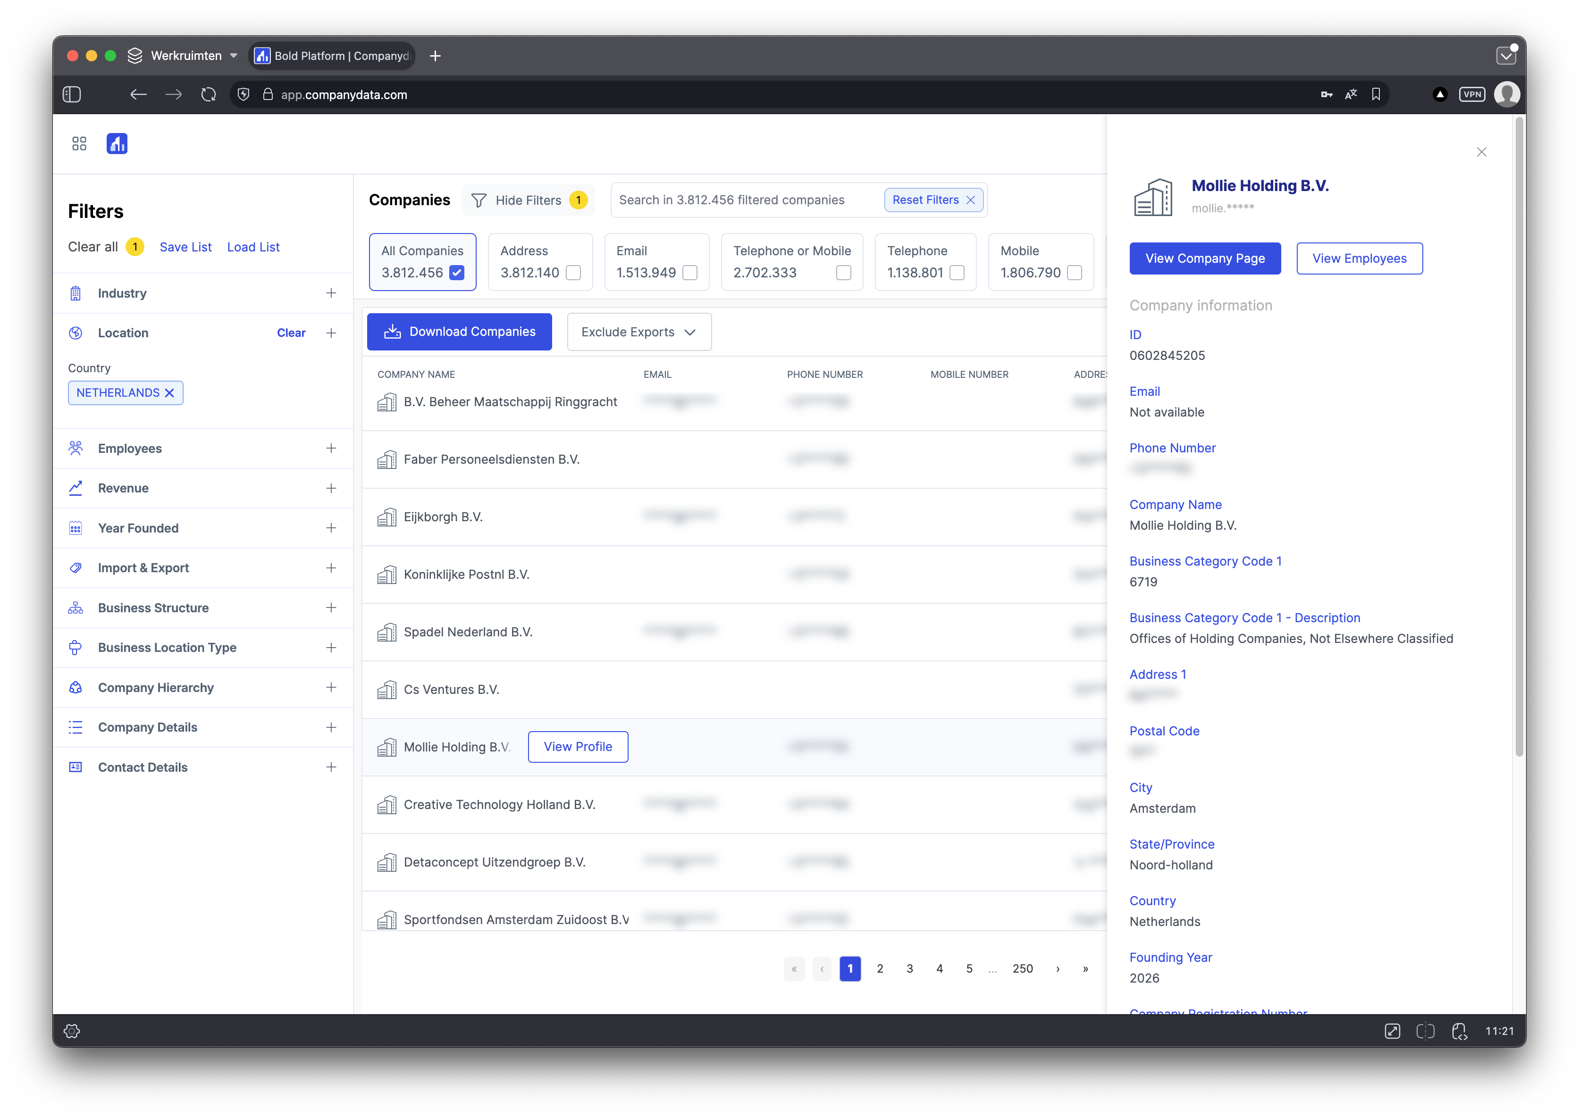This screenshot has width=1579, height=1117.
Task: Reload the page with browser refresh icon
Action: pyautogui.click(x=209, y=94)
